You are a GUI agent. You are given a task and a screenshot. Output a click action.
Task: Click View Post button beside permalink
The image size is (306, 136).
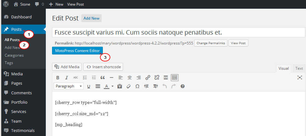pyautogui.click(x=238, y=43)
